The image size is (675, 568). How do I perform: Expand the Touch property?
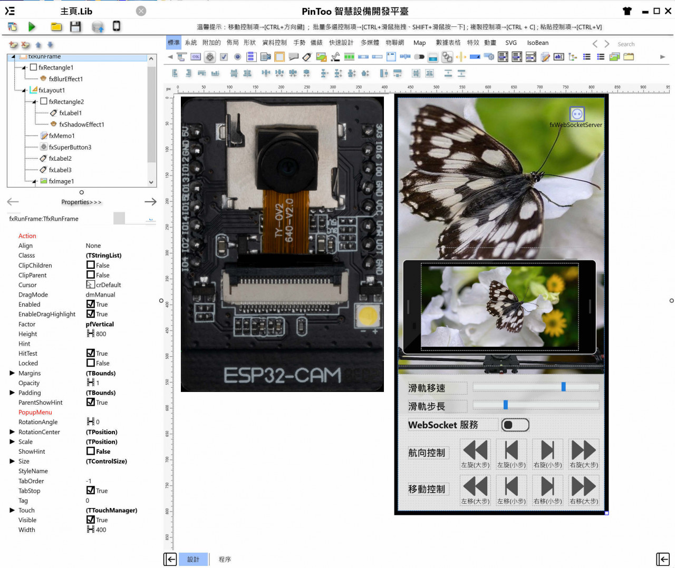(12, 510)
